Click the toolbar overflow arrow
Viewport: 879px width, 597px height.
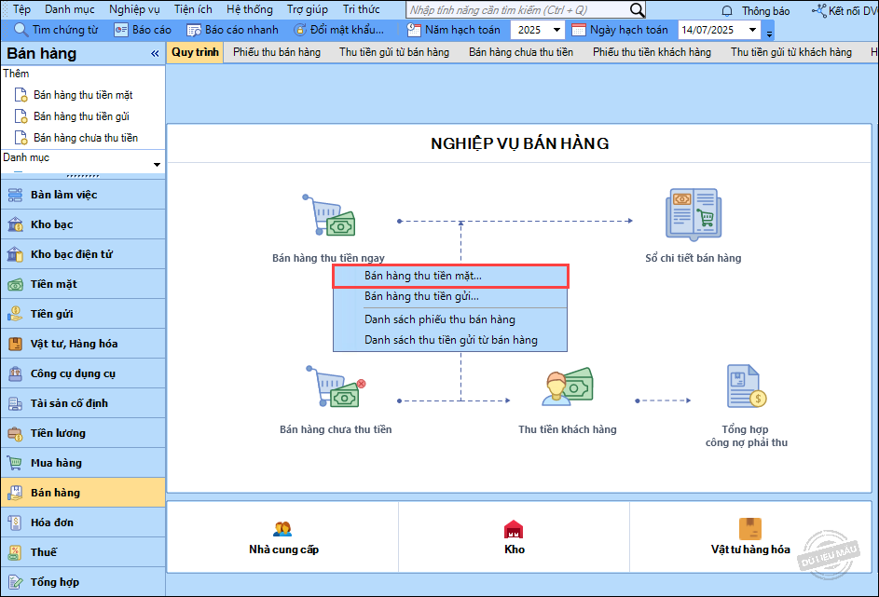769,33
